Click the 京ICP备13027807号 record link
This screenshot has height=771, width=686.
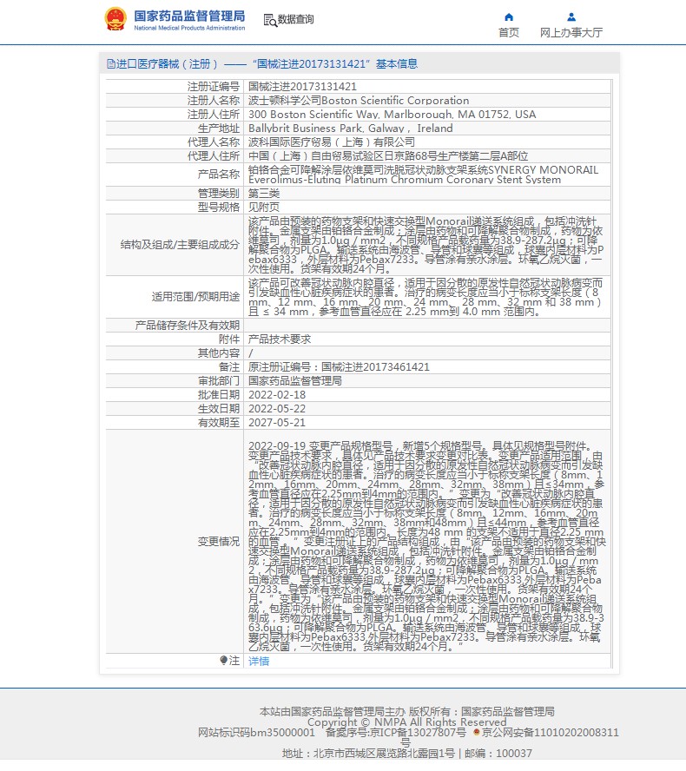(x=418, y=733)
